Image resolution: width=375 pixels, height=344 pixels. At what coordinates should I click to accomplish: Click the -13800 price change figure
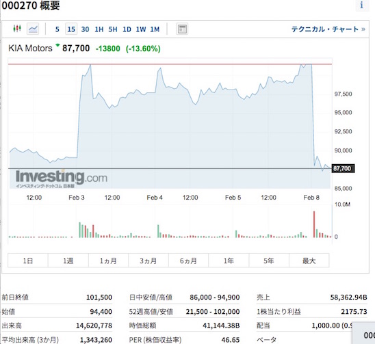point(108,49)
